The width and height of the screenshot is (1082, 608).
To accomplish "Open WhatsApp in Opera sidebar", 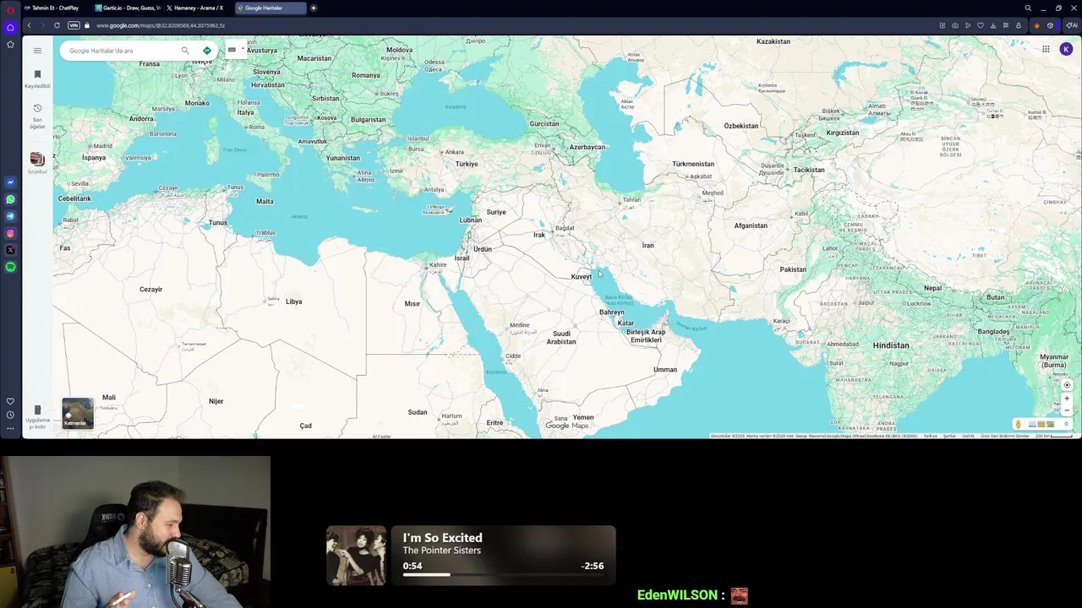I will (10, 199).
